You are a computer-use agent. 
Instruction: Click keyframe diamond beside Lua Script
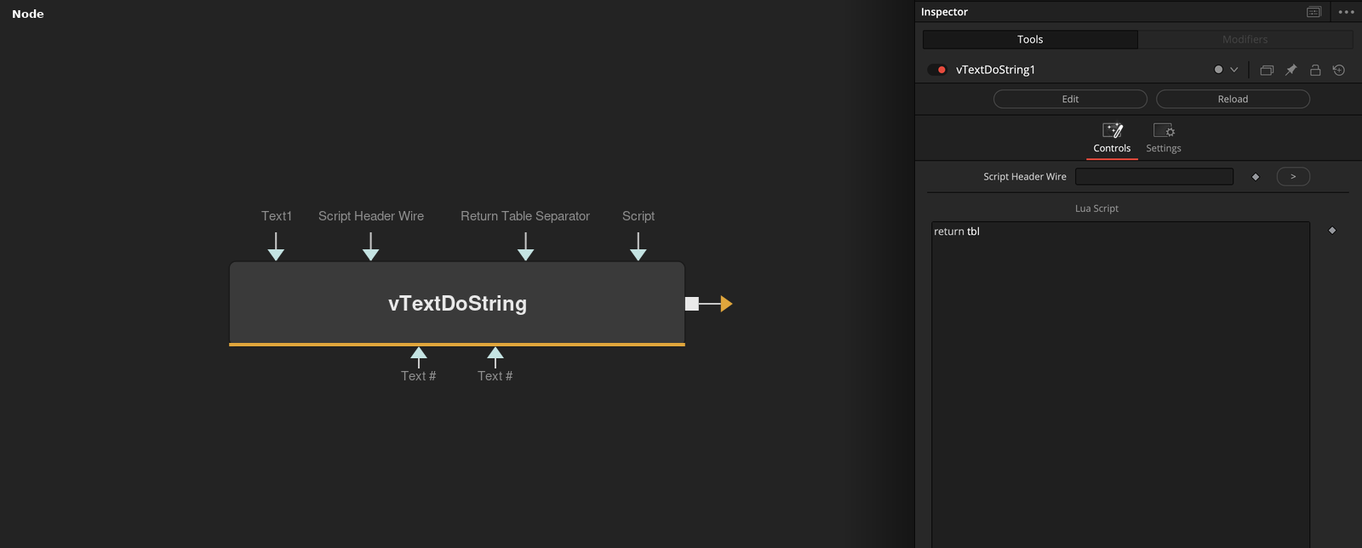click(x=1332, y=230)
